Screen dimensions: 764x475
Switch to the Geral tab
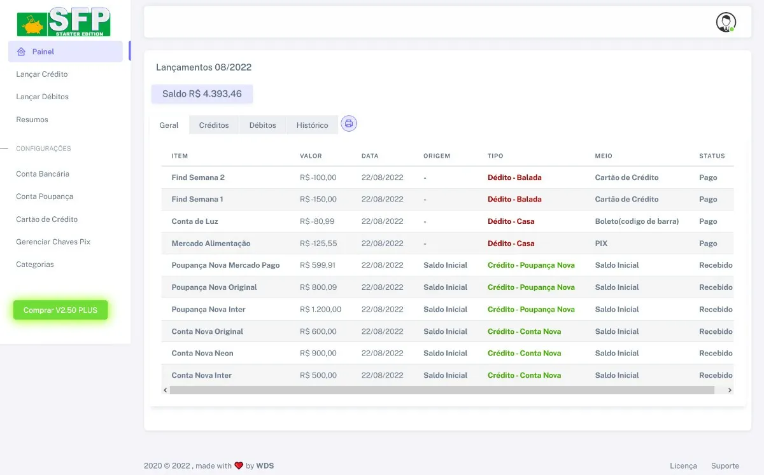169,125
